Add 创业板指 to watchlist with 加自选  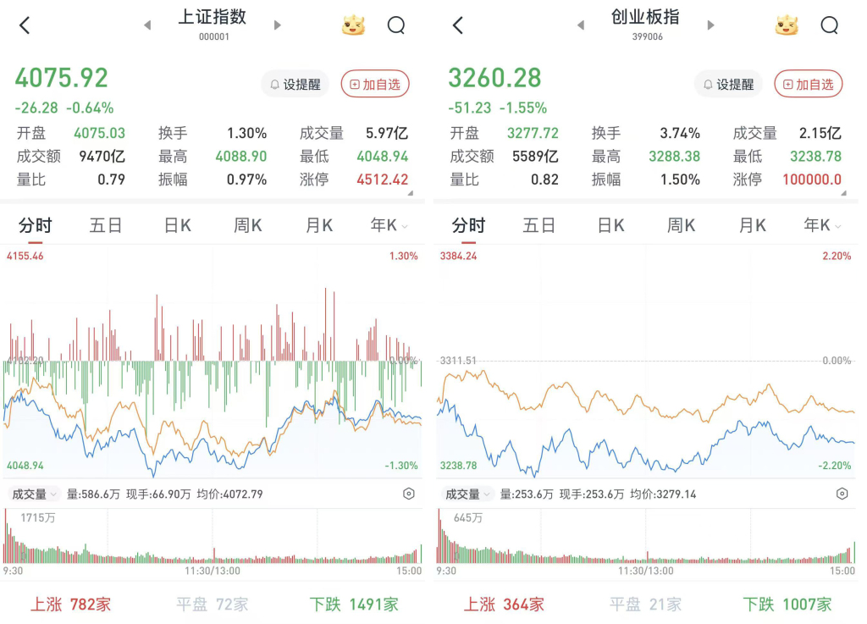(x=809, y=84)
